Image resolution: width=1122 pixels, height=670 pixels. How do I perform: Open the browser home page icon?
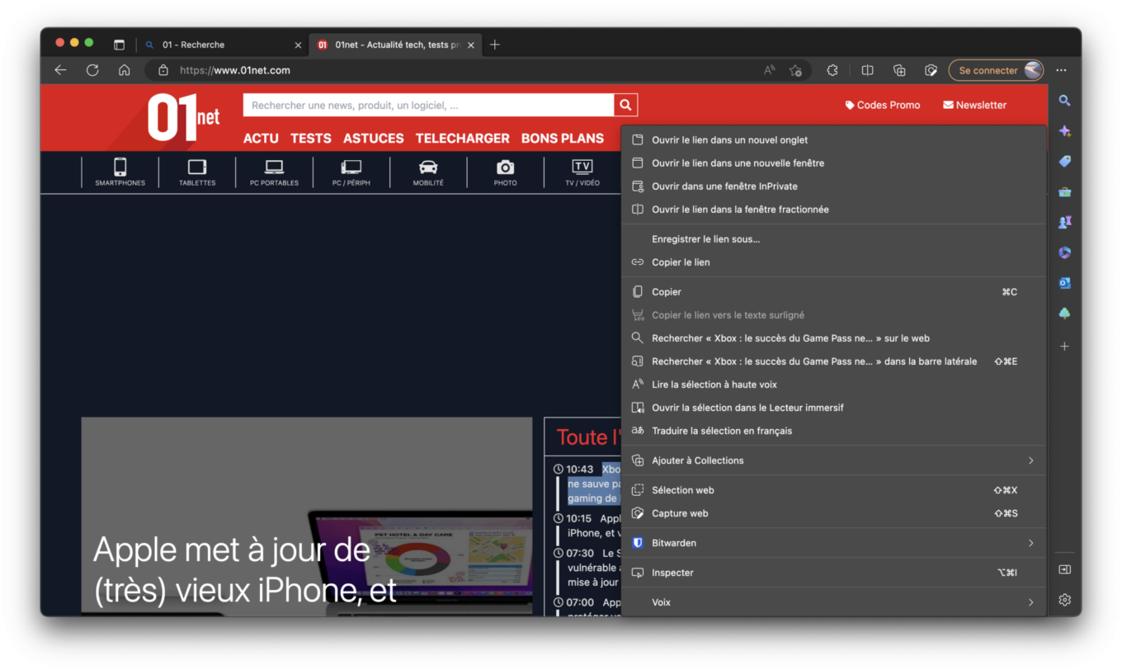tap(124, 70)
